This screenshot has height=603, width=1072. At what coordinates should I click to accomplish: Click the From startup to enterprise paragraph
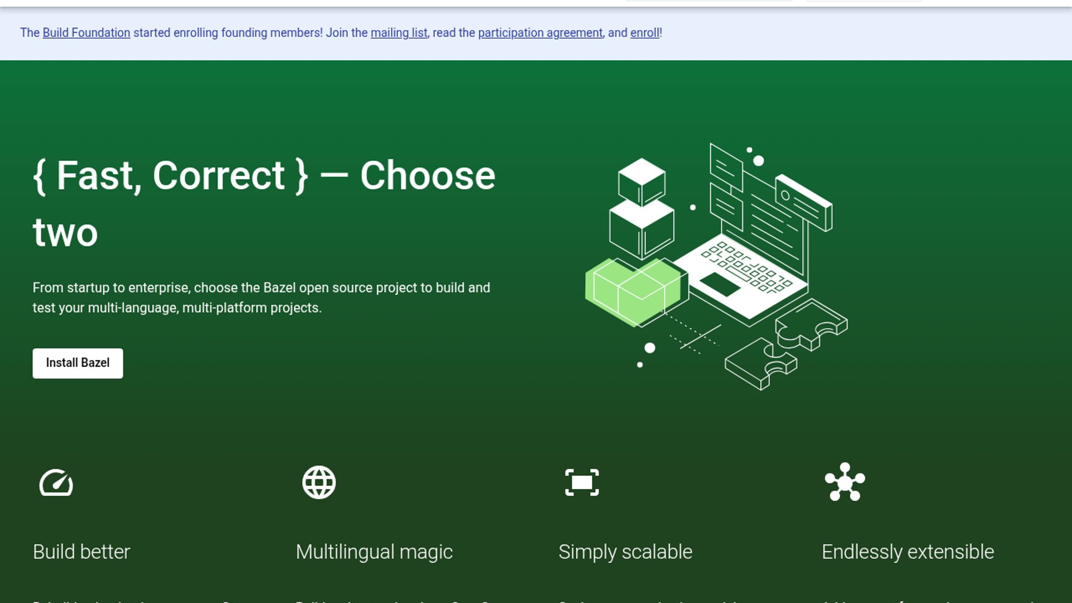tap(261, 298)
